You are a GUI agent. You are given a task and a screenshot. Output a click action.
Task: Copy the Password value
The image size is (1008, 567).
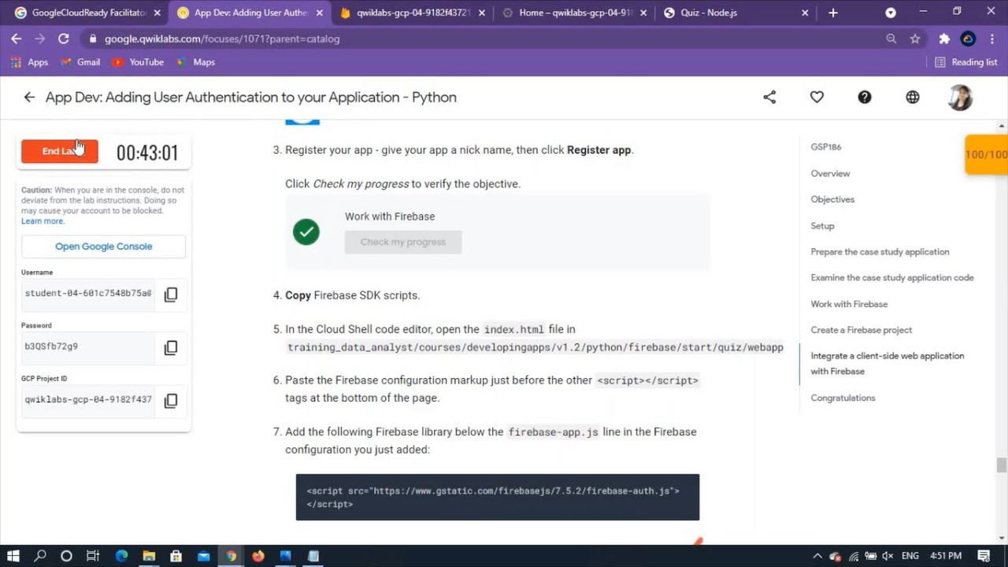coord(171,347)
